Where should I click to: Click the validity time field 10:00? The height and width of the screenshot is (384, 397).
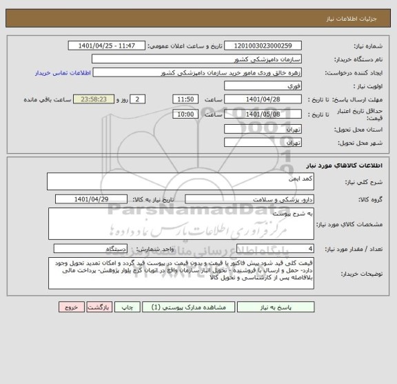point(185,114)
